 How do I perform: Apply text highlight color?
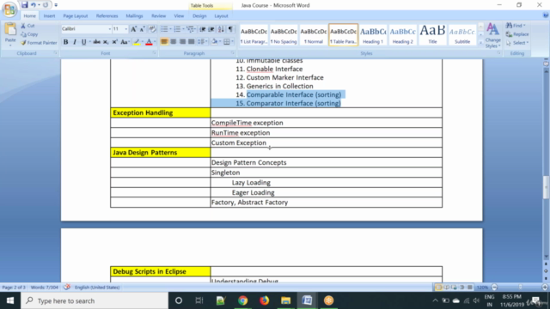click(137, 42)
